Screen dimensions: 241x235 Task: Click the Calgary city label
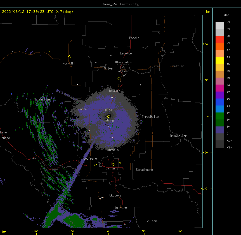click(x=112, y=168)
